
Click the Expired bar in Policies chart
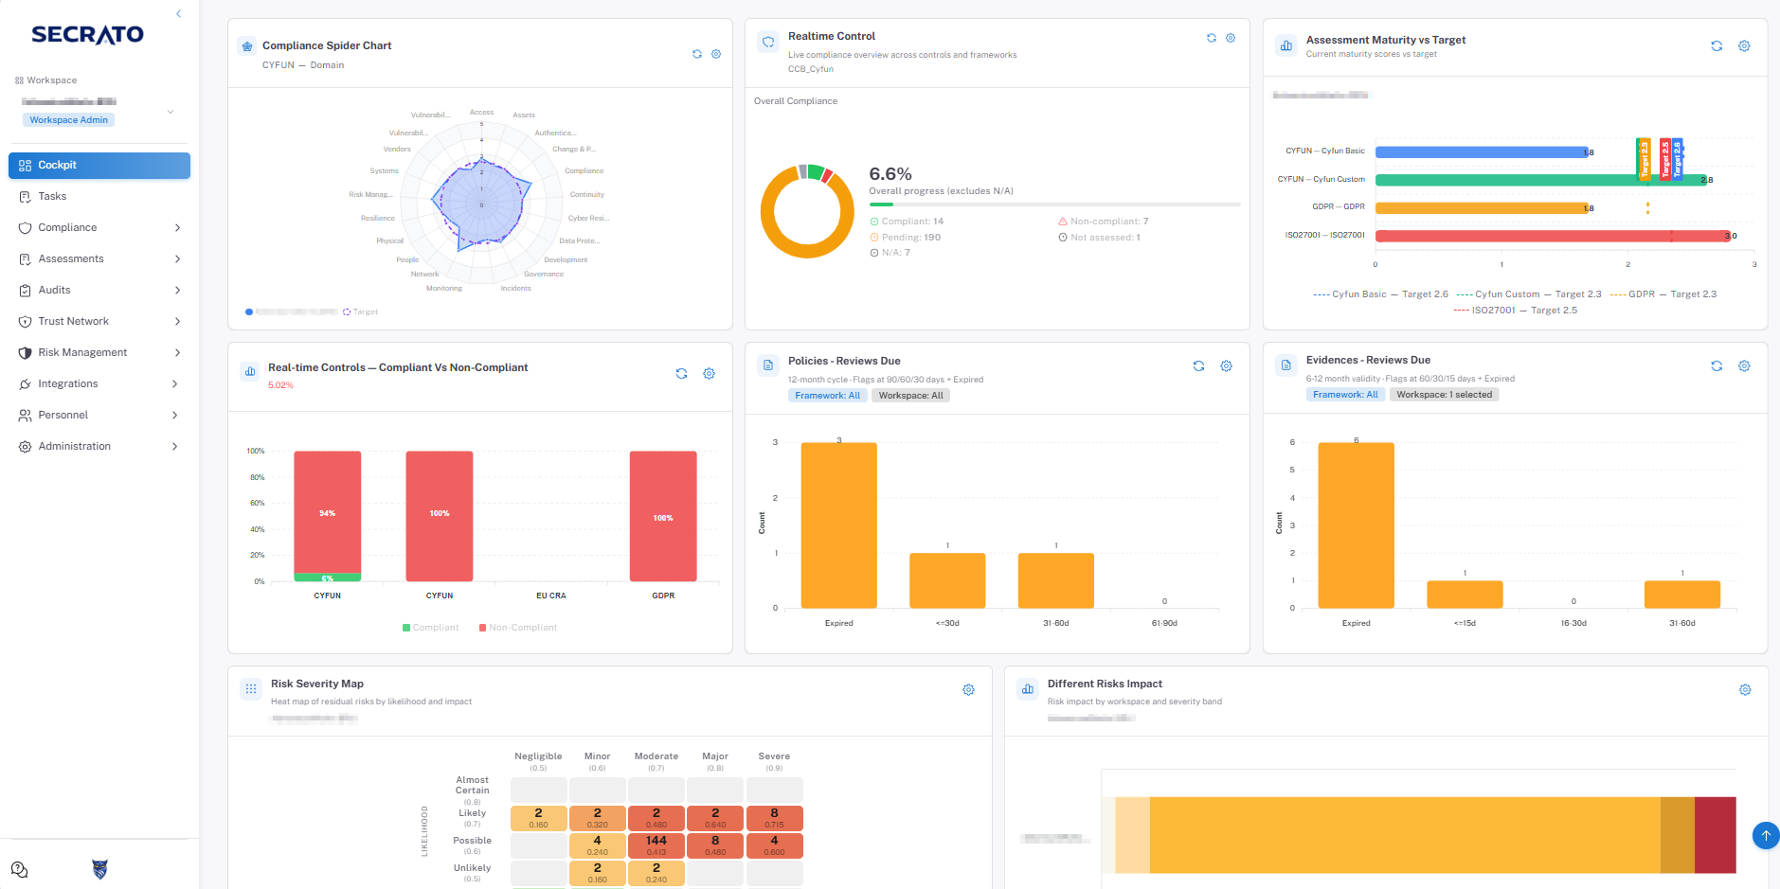(x=838, y=525)
